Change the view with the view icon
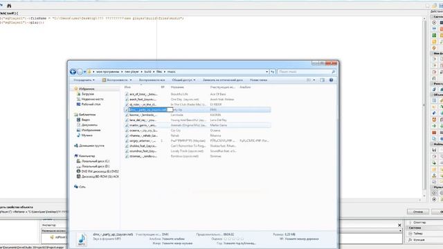 (309, 80)
